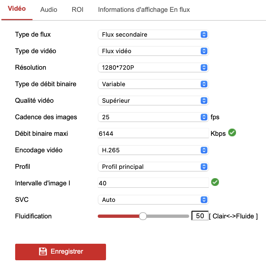Click the green checkmark beside Kbps

232,133
